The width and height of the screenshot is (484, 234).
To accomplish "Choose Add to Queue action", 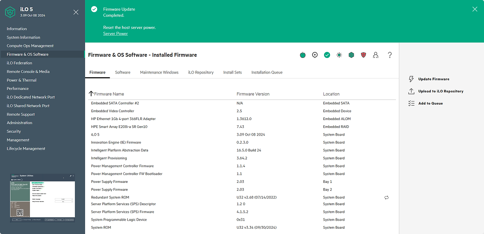I will (430, 103).
